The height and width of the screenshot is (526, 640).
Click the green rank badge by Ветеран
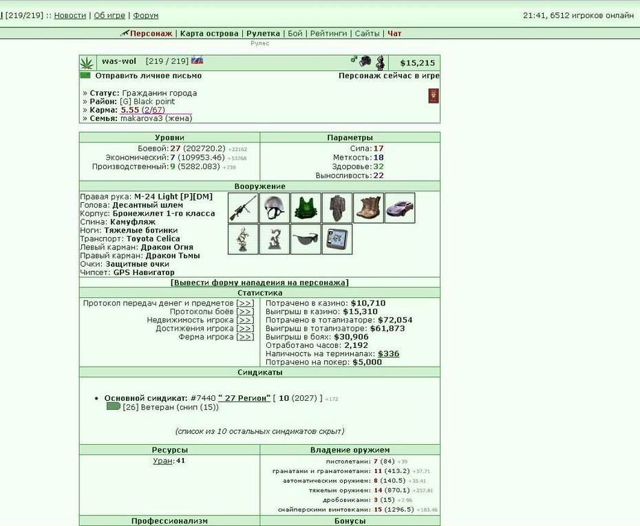pyautogui.click(x=114, y=406)
